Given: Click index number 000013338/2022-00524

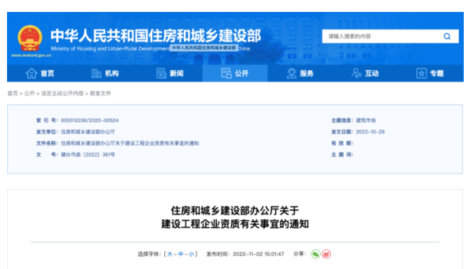Looking at the screenshot, I should 90,120.
